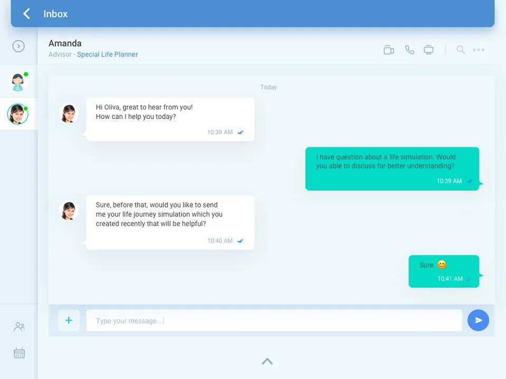506x379 pixels.
Task: Open the calendar icon in sidebar
Action: tap(20, 353)
